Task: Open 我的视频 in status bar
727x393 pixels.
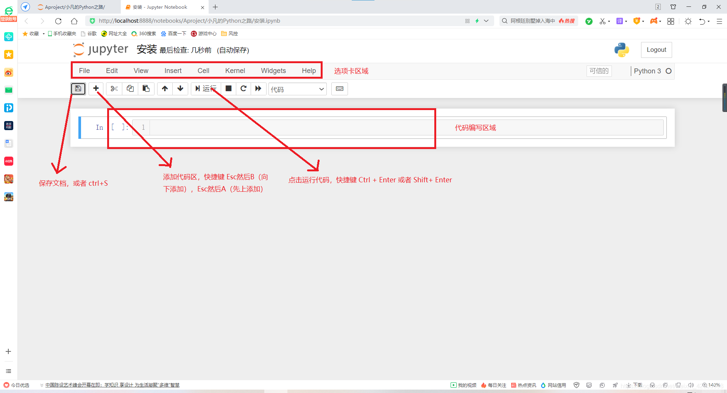Action: 464,385
